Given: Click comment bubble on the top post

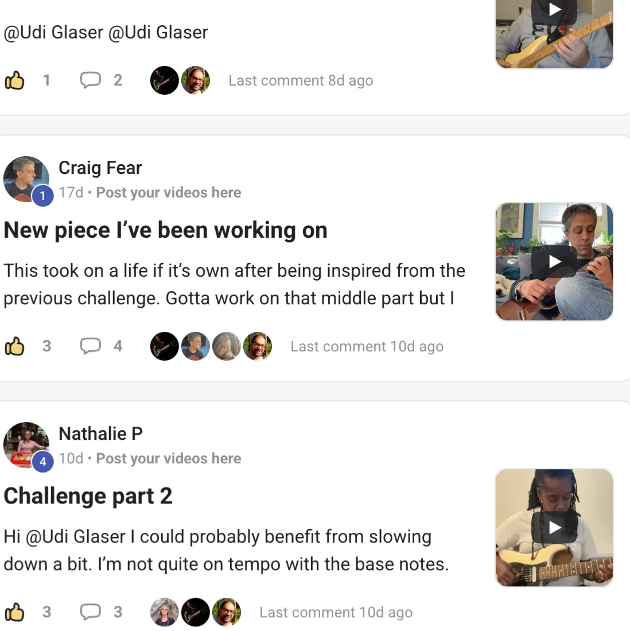Looking at the screenshot, I should (90, 80).
